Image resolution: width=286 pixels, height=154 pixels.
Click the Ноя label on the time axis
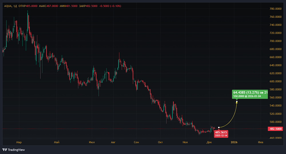coord(185,142)
